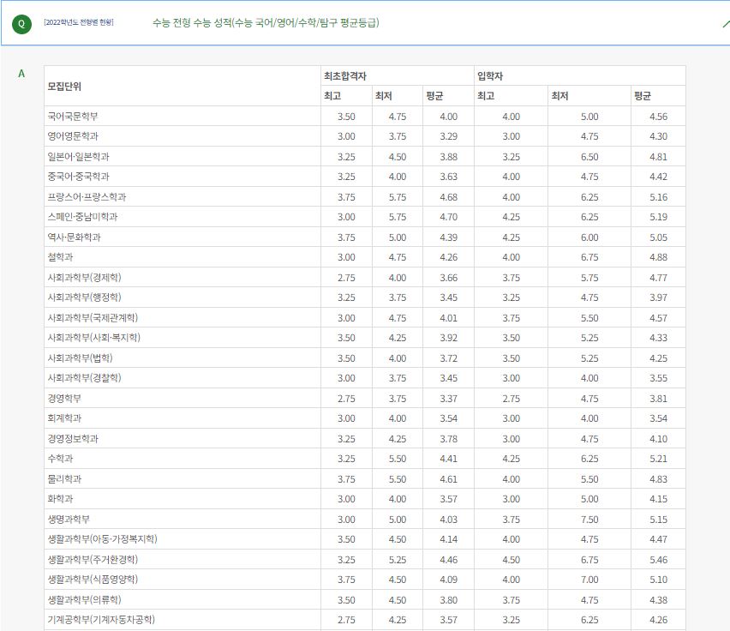730x631 pixels.
Task: Click the 5.19 average in 스페인·중남미학과 row
Action: coord(658,217)
